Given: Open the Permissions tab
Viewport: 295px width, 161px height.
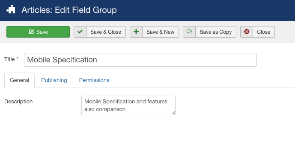Looking at the screenshot, I should click(94, 80).
